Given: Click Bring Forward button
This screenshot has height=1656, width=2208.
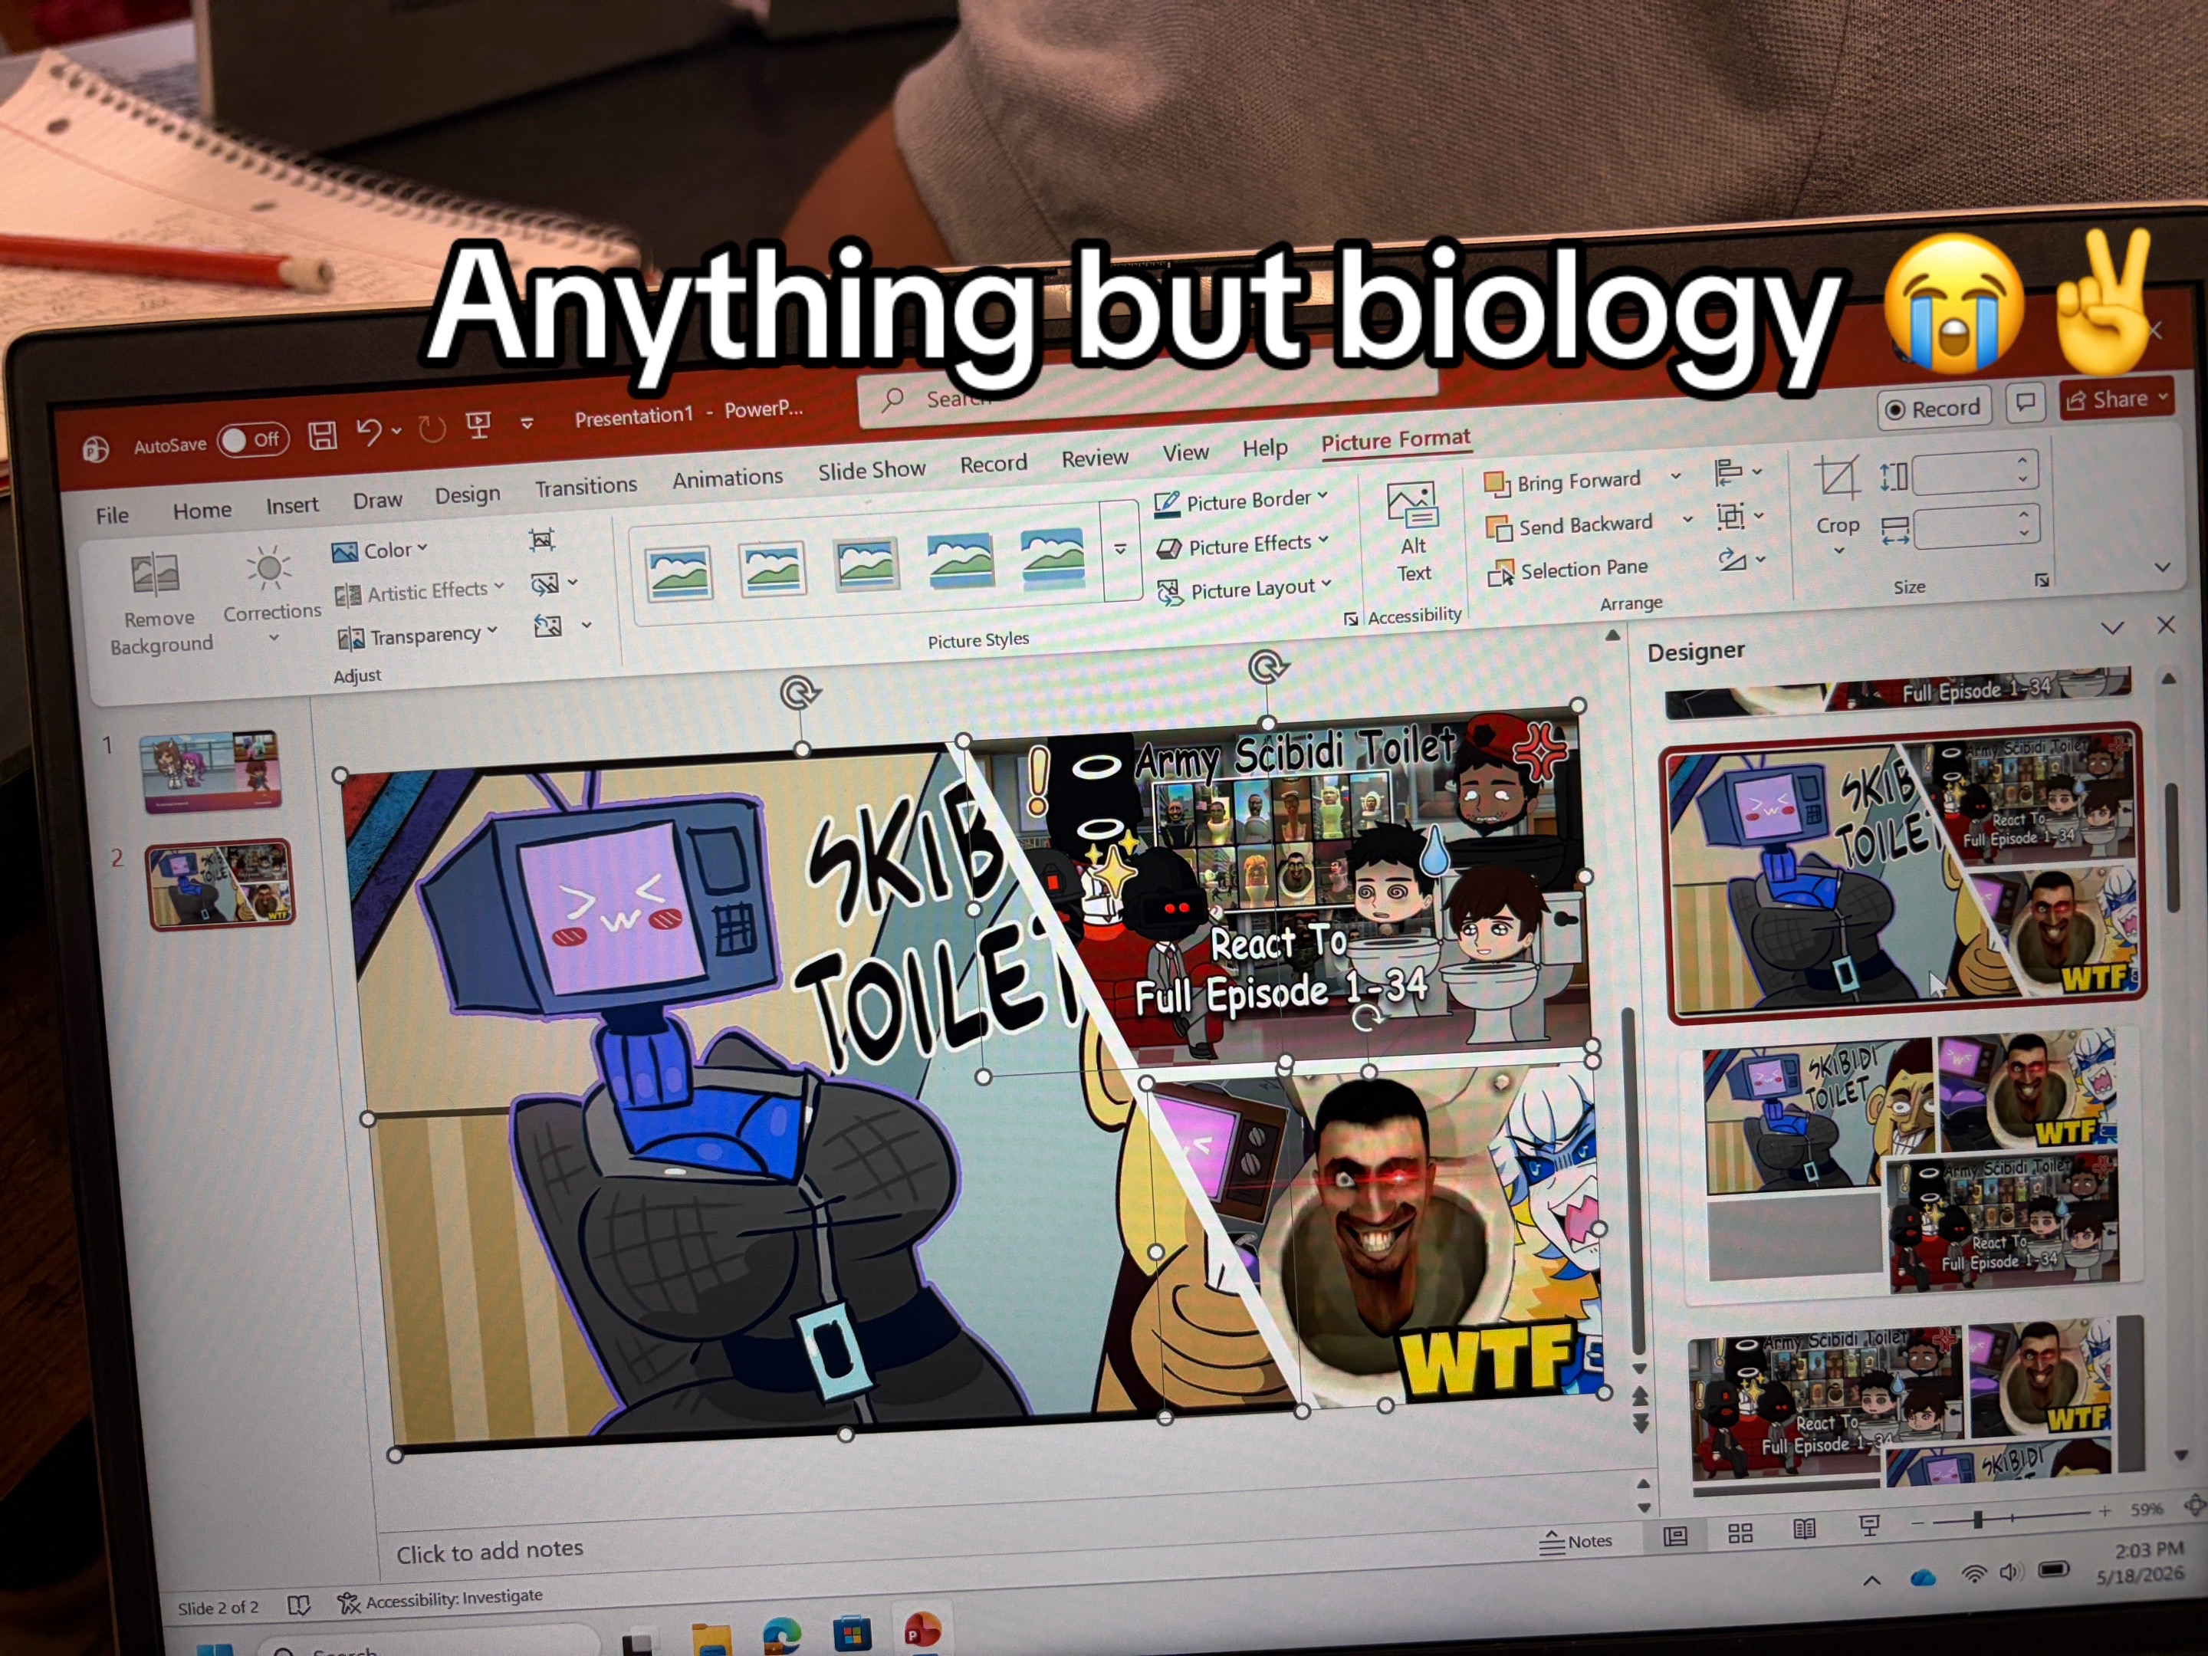Looking at the screenshot, I should [x=1564, y=482].
